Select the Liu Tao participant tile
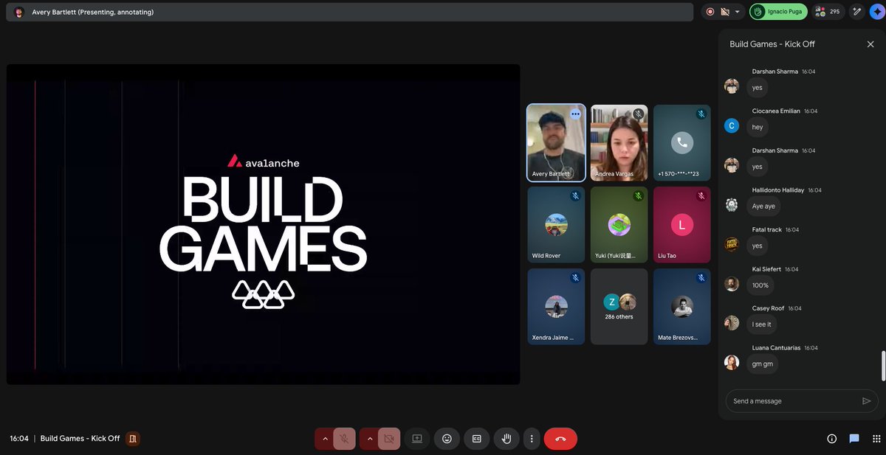Image resolution: width=886 pixels, height=455 pixels. (x=681, y=224)
